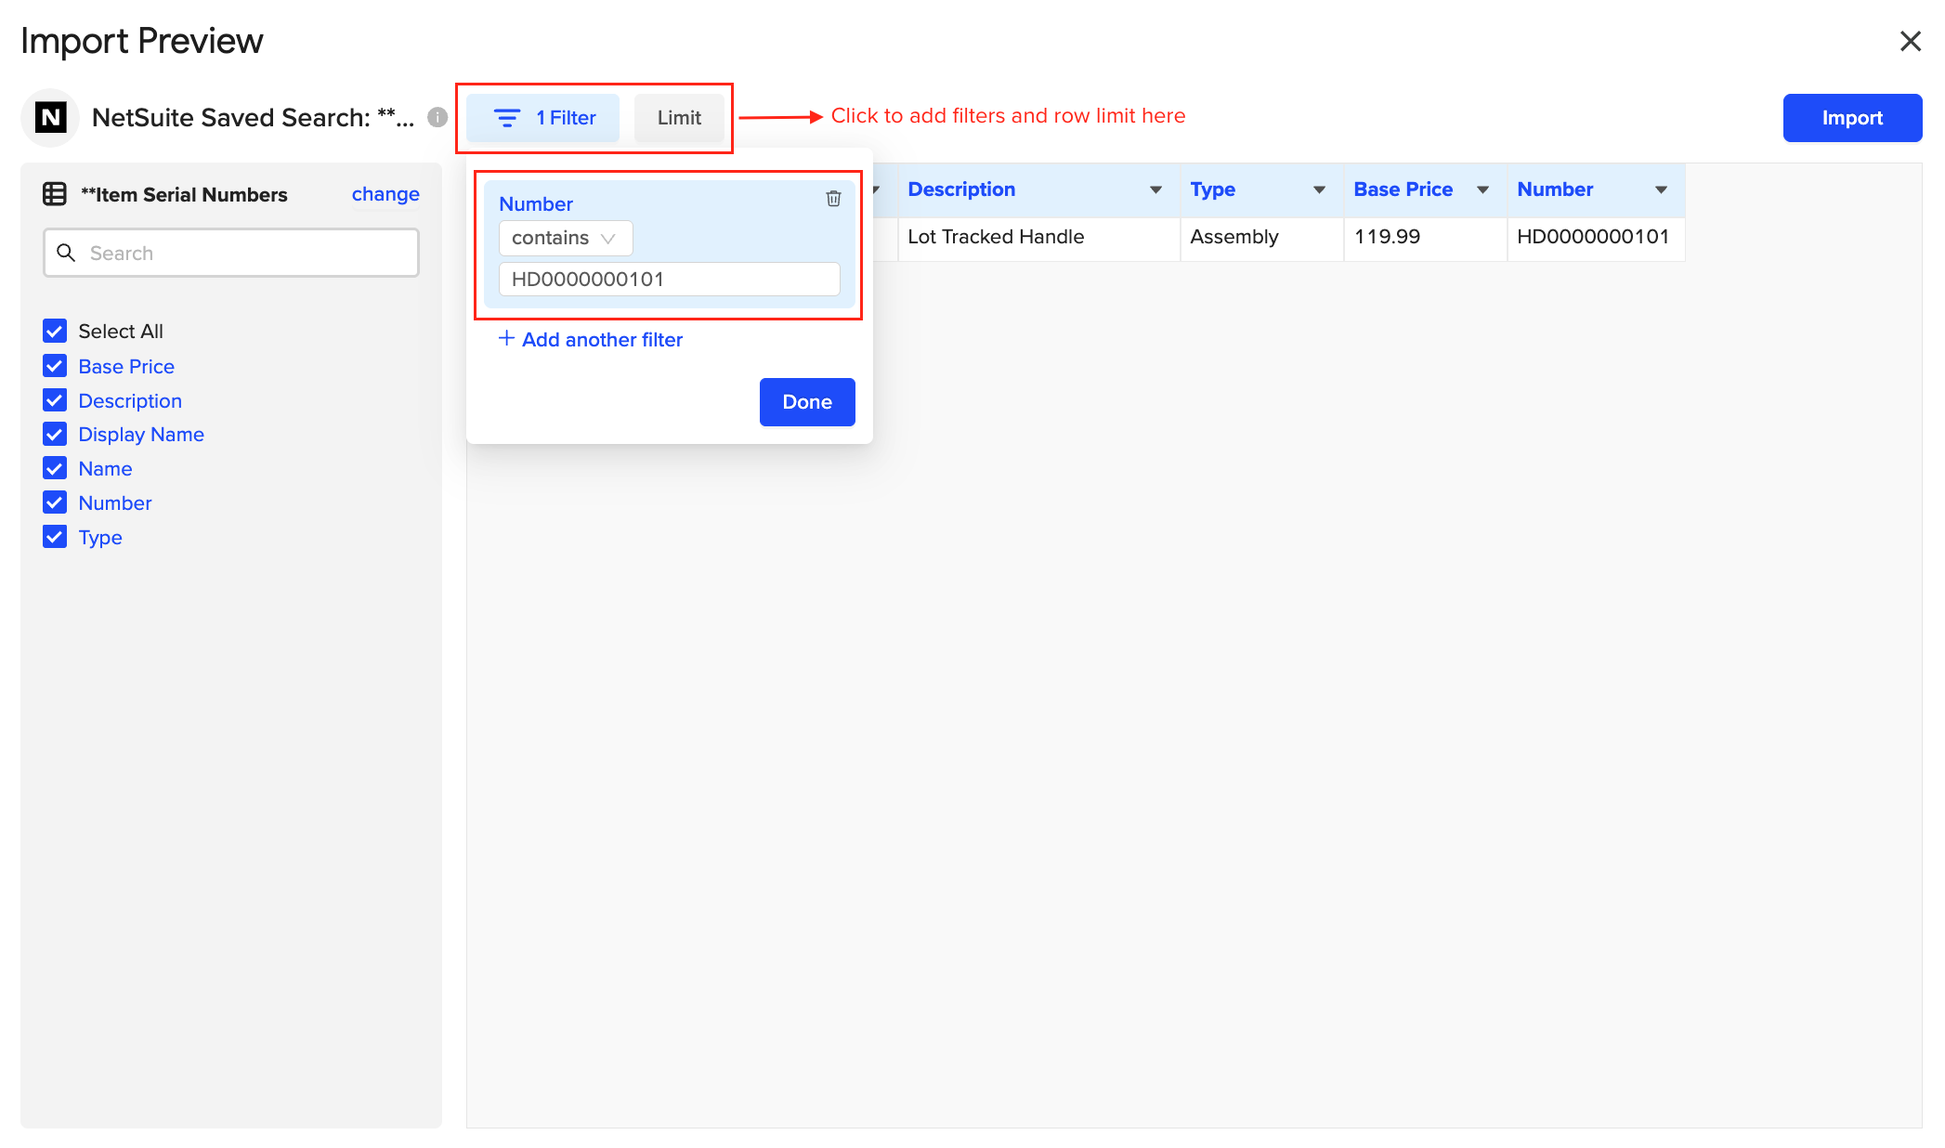Viewport: 1945px width, 1148px height.
Task: Click the change link for the saved search
Action: tap(385, 194)
